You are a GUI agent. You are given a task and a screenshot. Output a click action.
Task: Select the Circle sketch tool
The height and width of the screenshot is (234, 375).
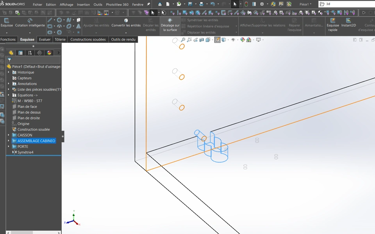click(59, 20)
